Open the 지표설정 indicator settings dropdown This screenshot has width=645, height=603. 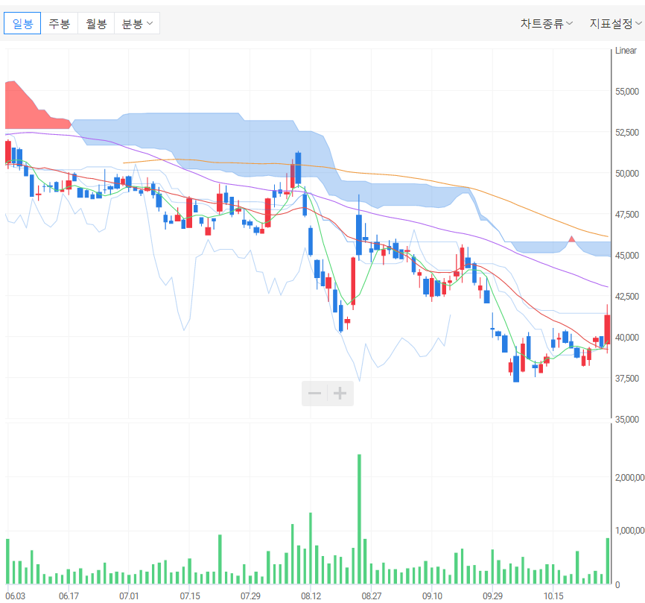coord(615,23)
